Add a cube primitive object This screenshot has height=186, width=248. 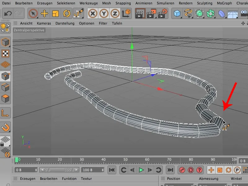pyautogui.click(x=177, y=13)
